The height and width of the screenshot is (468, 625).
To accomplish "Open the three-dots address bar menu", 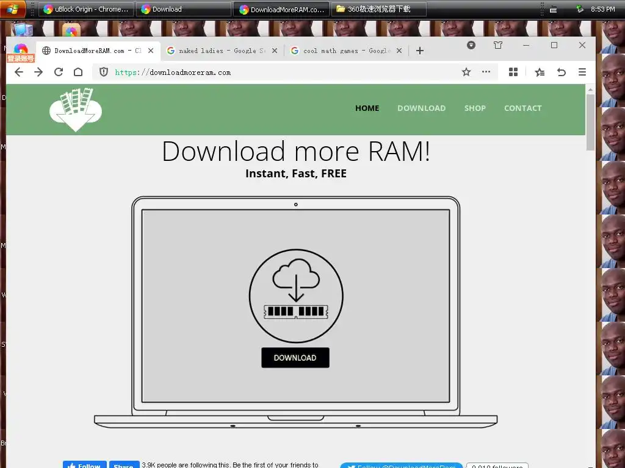I will point(486,72).
